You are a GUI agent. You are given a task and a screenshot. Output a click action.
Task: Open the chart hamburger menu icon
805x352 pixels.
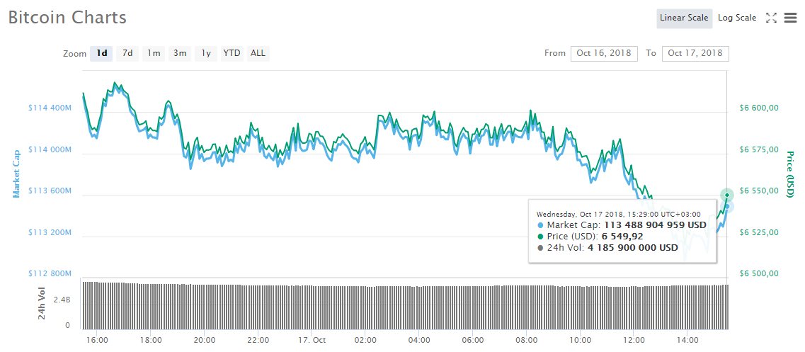(790, 18)
